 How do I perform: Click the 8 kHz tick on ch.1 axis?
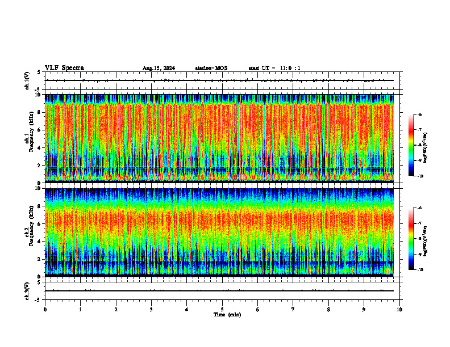coord(40,112)
